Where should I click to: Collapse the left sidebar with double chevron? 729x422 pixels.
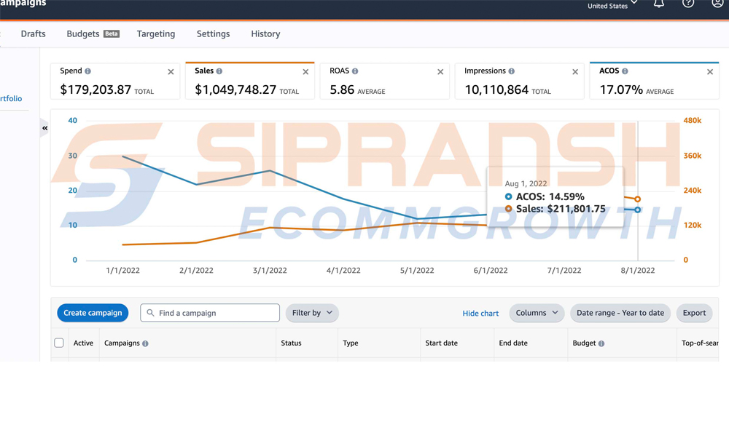click(45, 128)
